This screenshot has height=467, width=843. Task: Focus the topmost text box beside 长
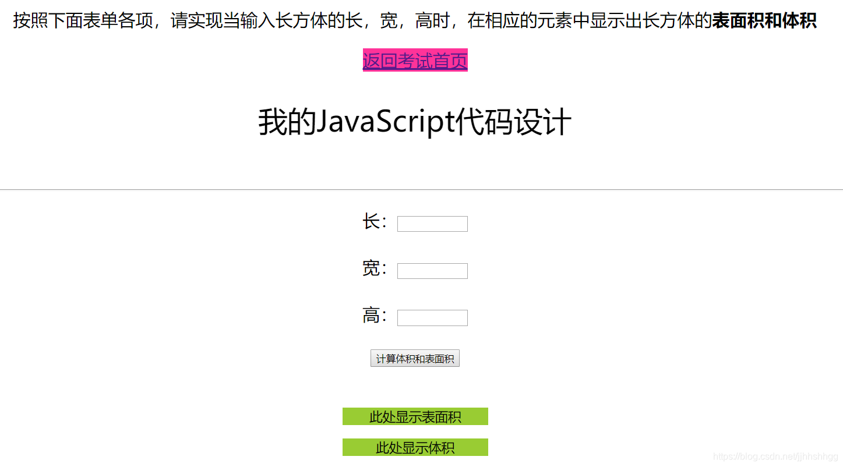[432, 224]
